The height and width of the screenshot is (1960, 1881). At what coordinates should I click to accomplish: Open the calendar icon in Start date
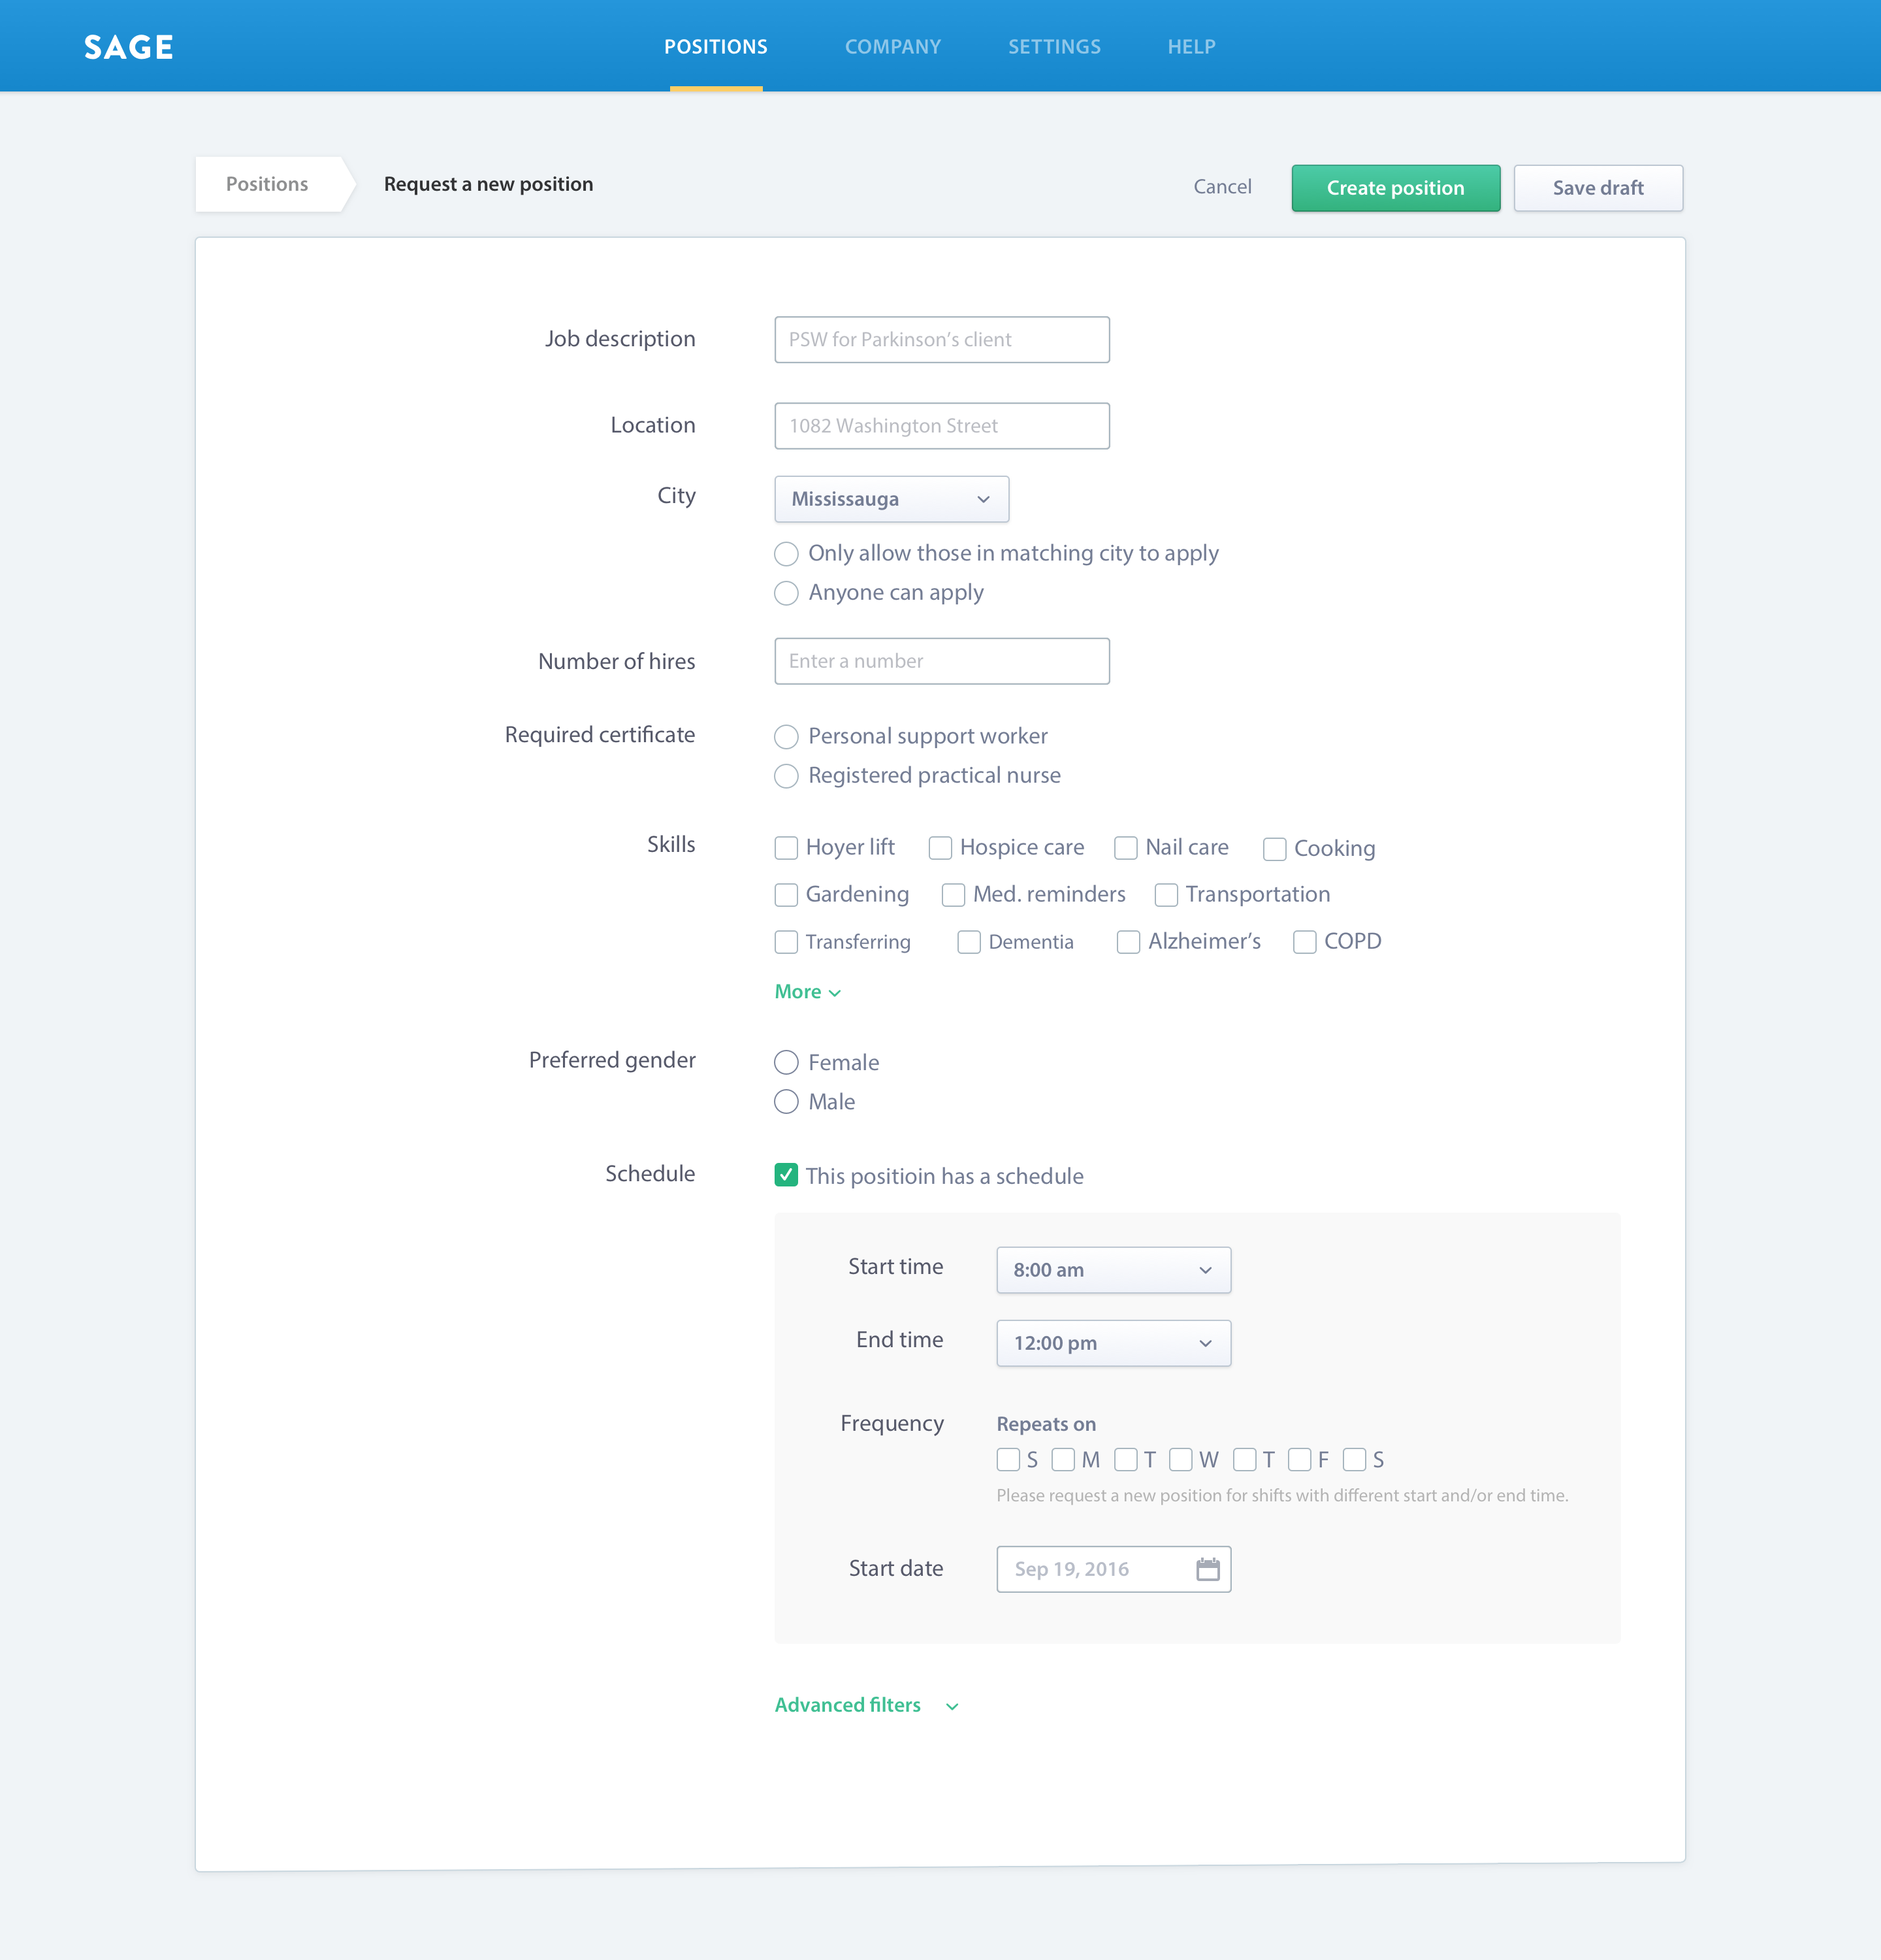point(1208,1569)
